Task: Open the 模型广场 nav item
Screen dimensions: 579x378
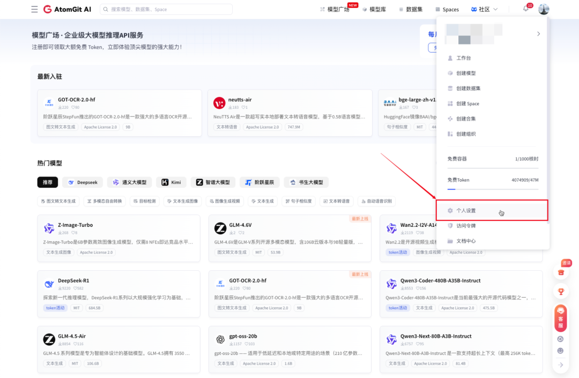Action: (335, 9)
